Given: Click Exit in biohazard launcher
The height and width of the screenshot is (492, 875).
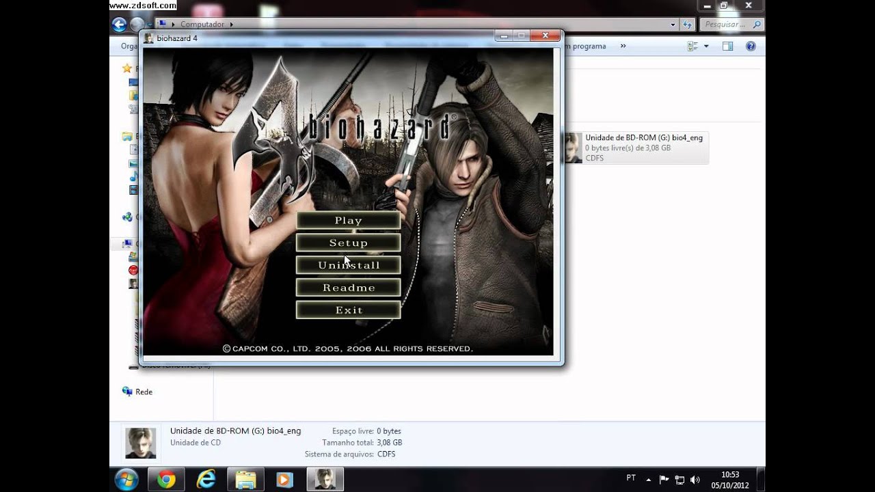Looking at the screenshot, I should tap(348, 310).
